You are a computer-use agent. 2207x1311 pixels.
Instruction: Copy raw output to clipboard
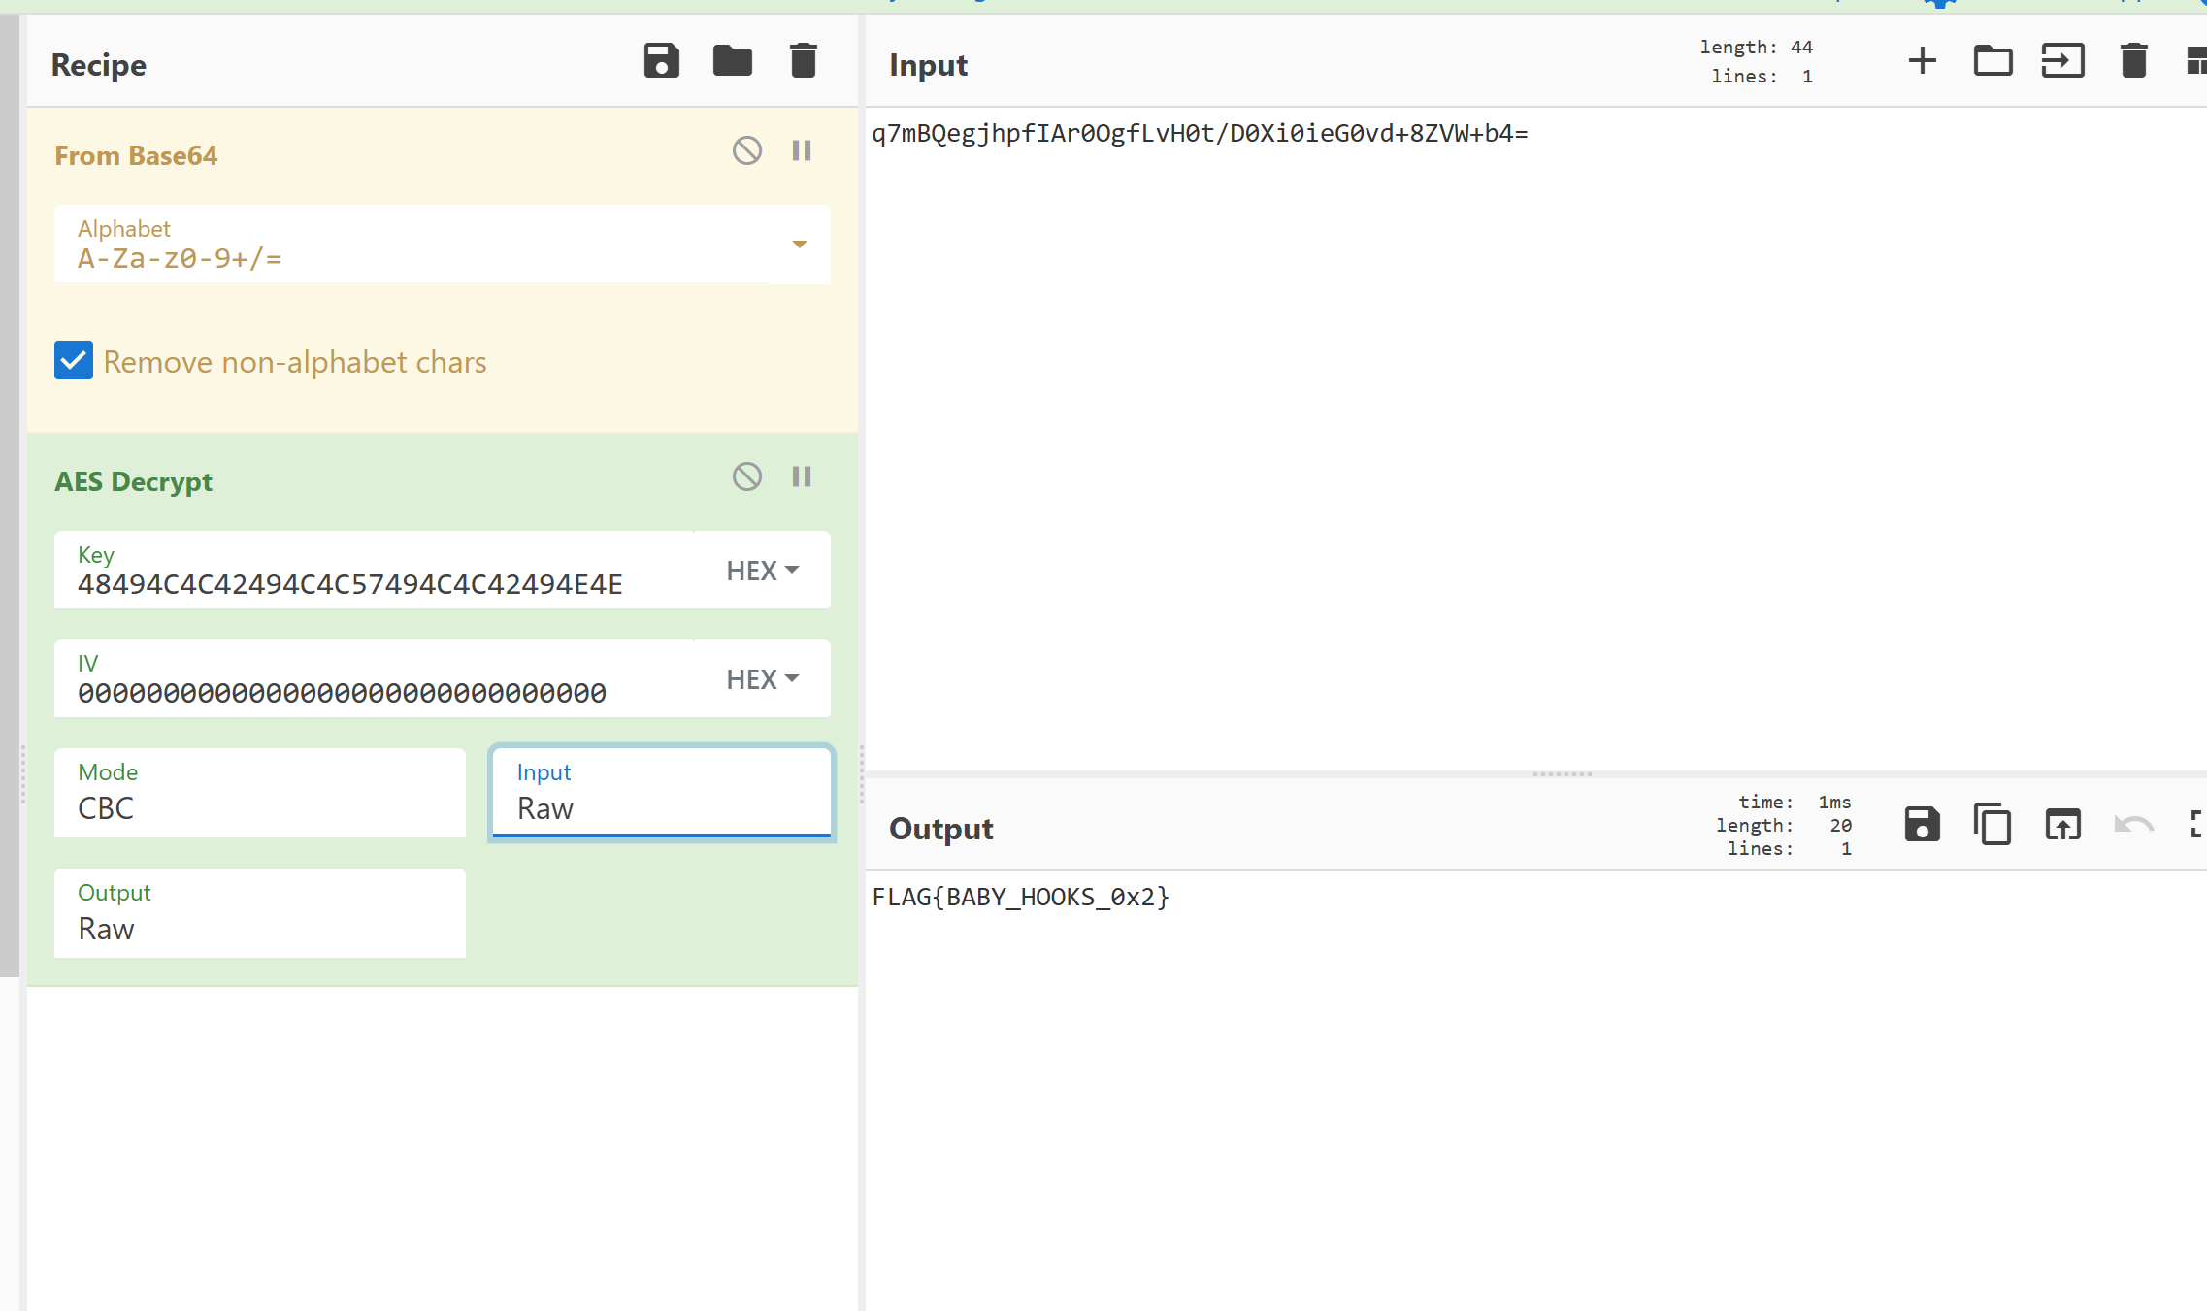[x=1993, y=825]
